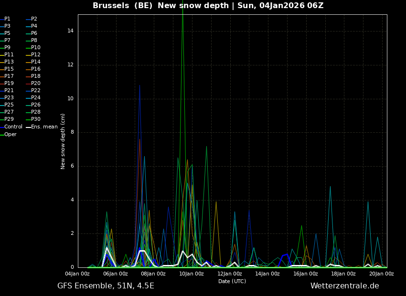The height and width of the screenshot is (296, 406).
Task: Click the '20Jan 00z' date label
Action: click(382, 274)
